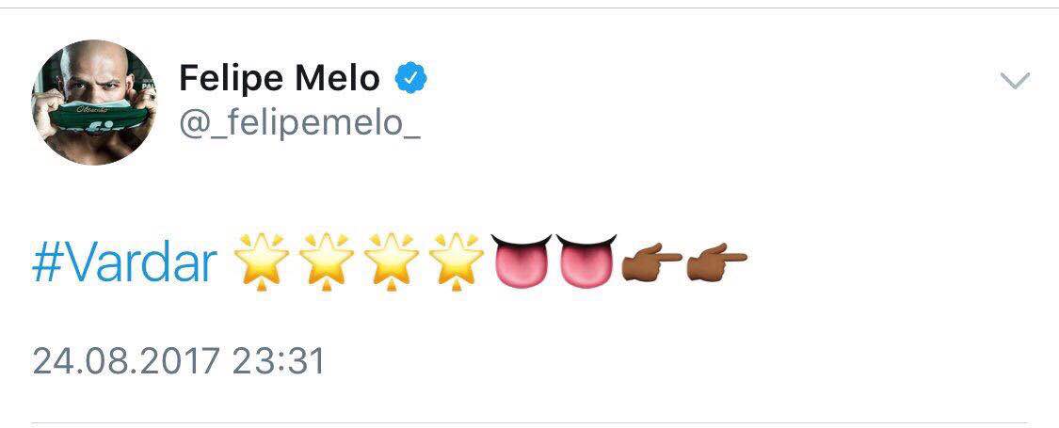Image resolution: width=1059 pixels, height=428 pixels.
Task: Click the first pointing hand emoji
Action: (652, 263)
